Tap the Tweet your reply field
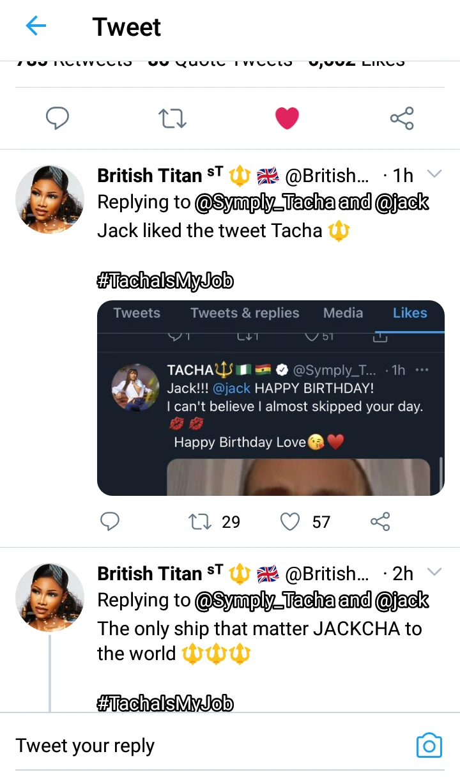Image resolution: width=460 pixels, height=777 pixels. 192,746
